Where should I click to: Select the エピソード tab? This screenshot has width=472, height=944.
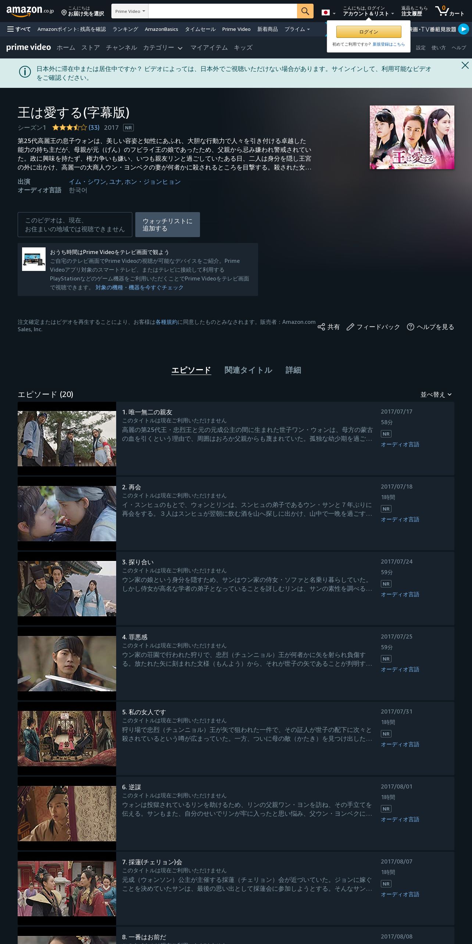click(191, 370)
